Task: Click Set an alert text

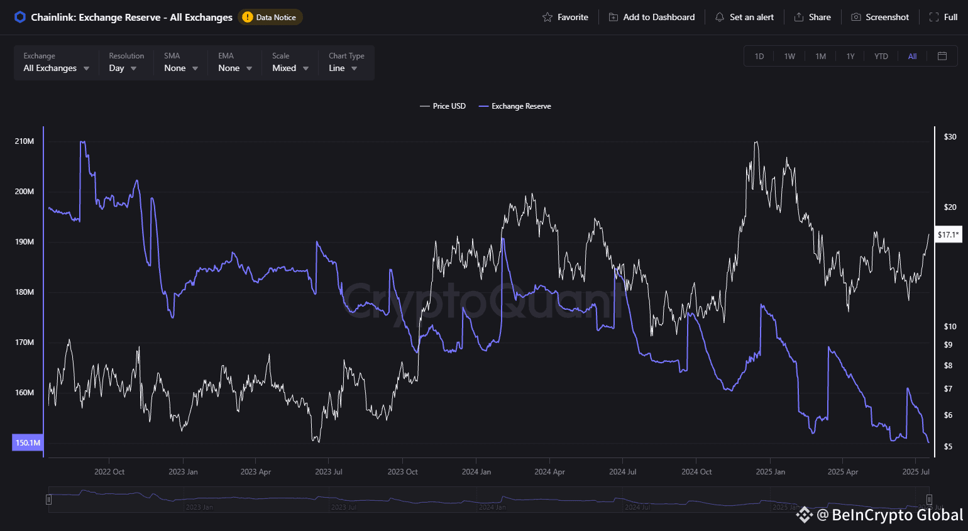Action: 752,17
